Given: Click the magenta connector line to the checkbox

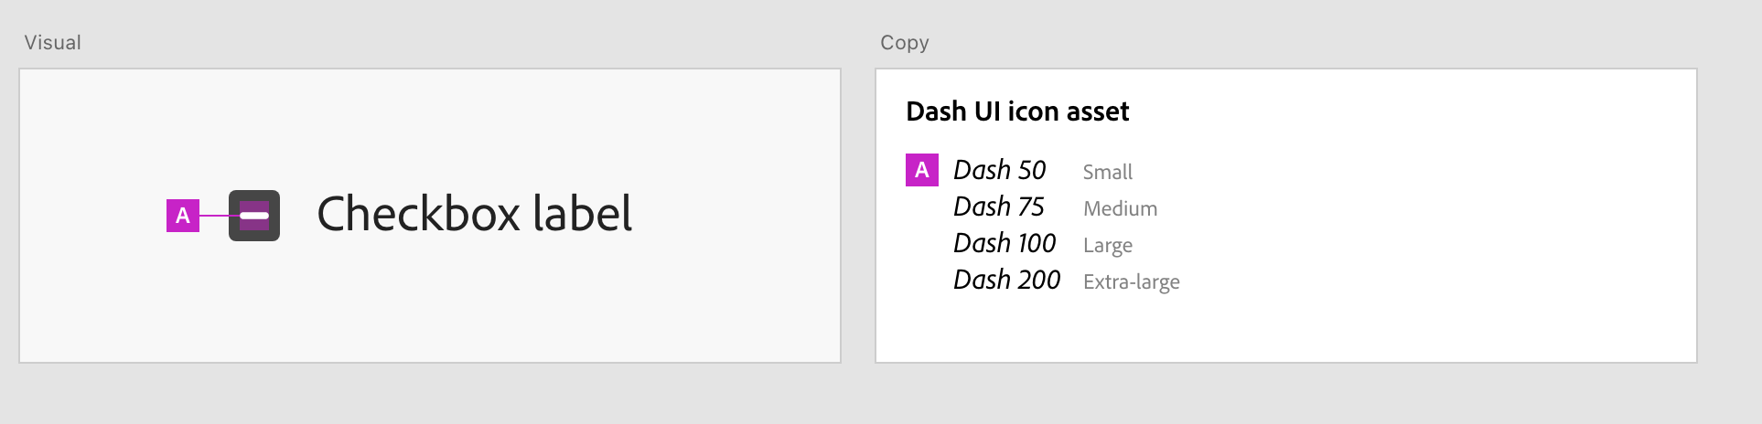Looking at the screenshot, I should (x=213, y=216).
